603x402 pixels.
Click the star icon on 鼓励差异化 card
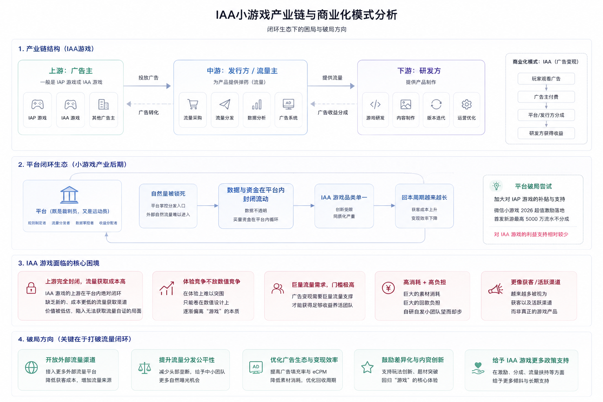(367, 367)
